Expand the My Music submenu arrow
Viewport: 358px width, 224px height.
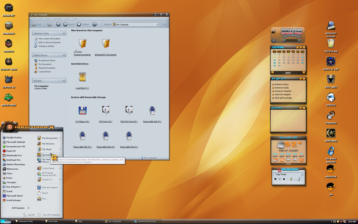coord(60,149)
